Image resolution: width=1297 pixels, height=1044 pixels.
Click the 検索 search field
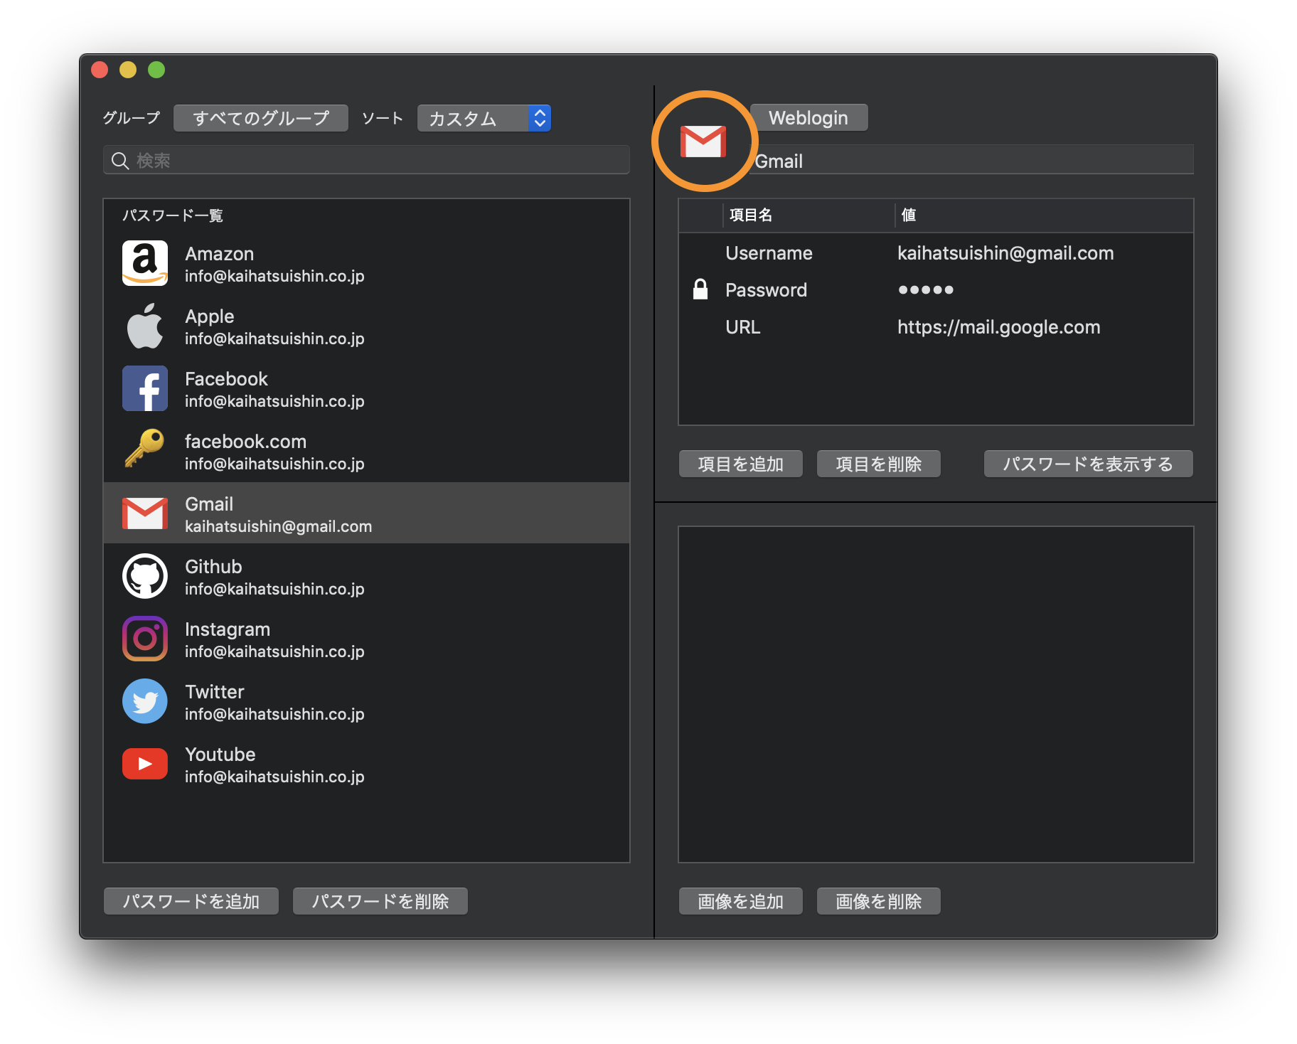(367, 161)
